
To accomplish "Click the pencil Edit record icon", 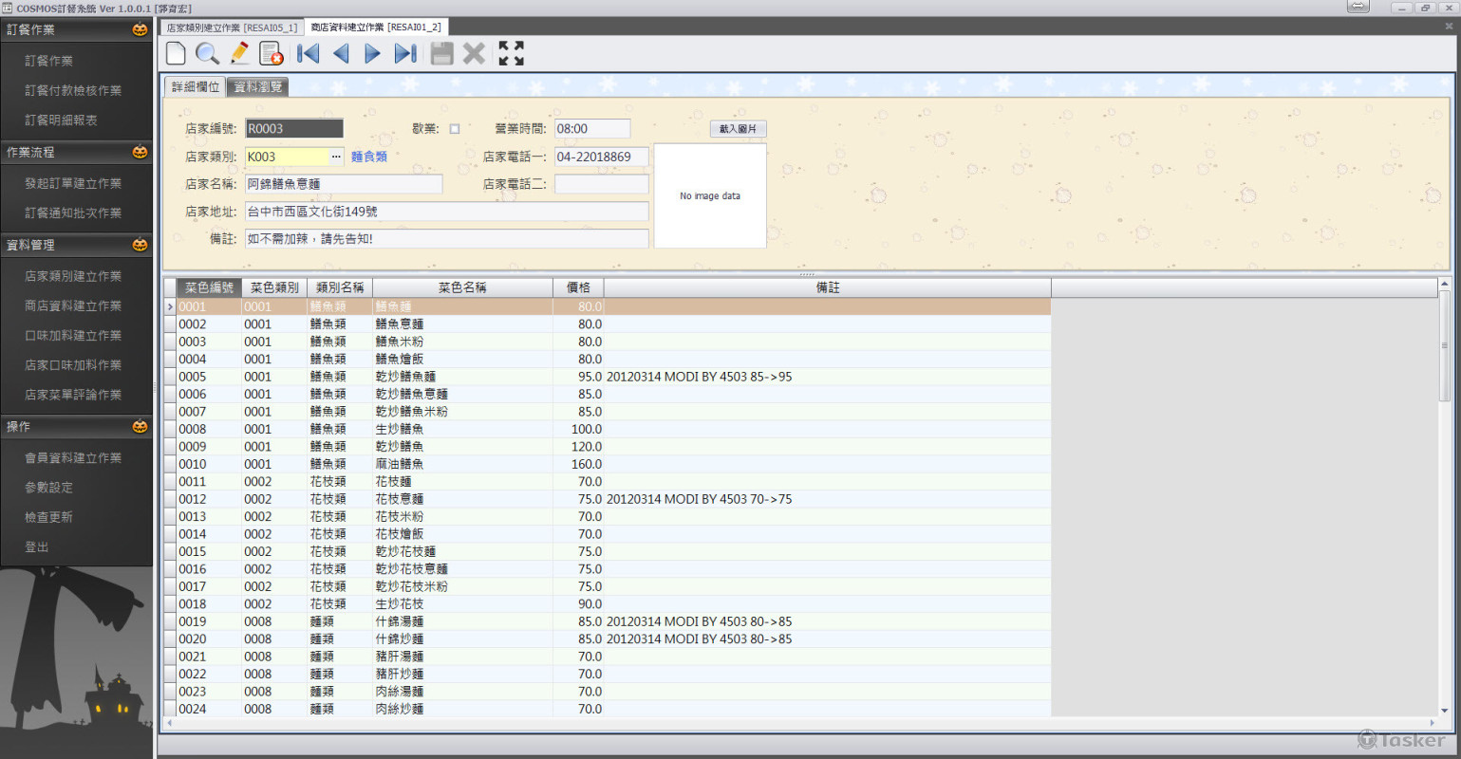I will [x=239, y=53].
